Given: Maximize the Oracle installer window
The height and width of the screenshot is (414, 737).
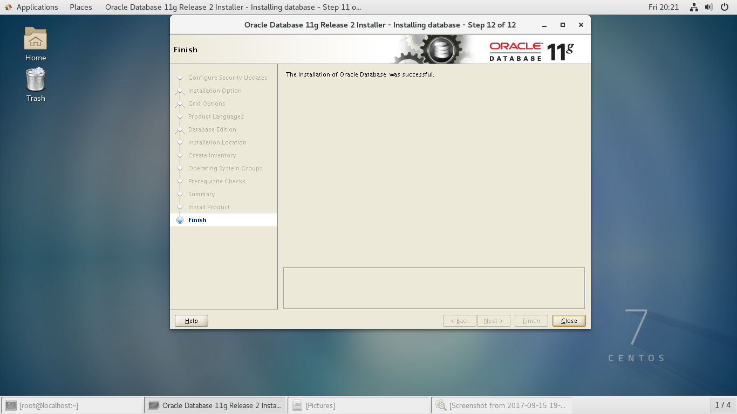Looking at the screenshot, I should coord(563,25).
